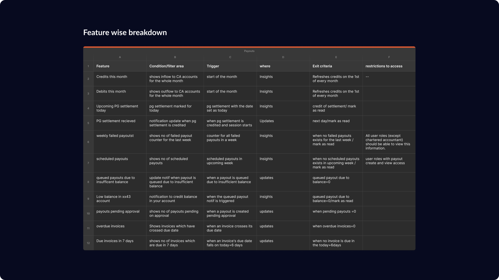
Task: Select 'next day/mark as read' cell
Action: pyautogui.click(x=336, y=123)
